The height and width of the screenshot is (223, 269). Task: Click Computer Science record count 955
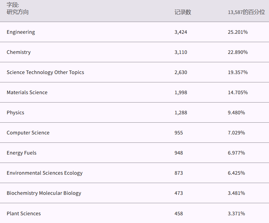point(179,133)
